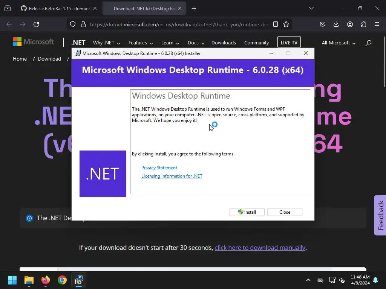The height and width of the screenshot is (289, 386).
Task: Bookmark this page with the star
Action: pyautogui.click(x=286, y=24)
